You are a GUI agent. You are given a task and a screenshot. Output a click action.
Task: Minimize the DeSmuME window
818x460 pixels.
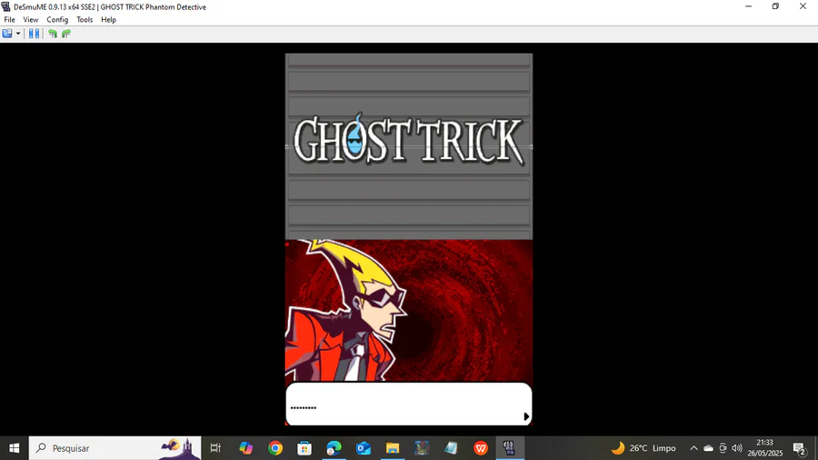pyautogui.click(x=748, y=6)
